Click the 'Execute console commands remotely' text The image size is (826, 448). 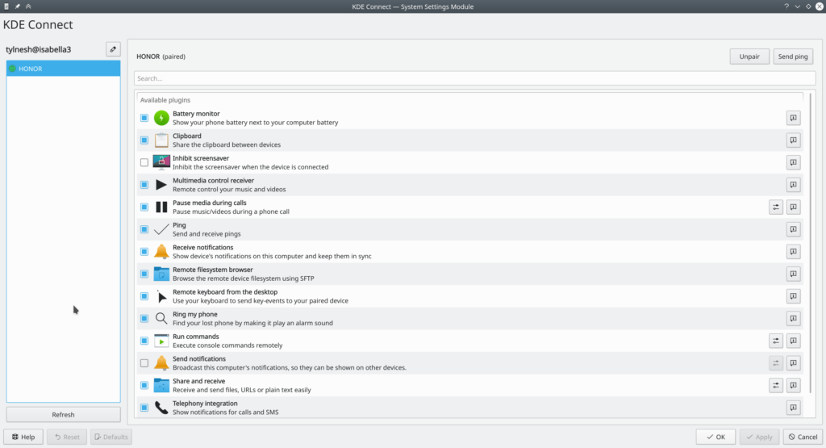(227, 345)
